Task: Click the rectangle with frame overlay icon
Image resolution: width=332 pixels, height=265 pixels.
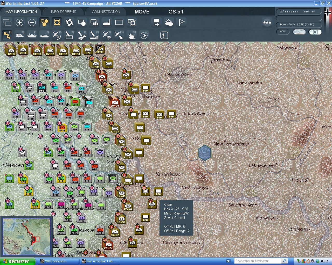Action: click(x=132, y=23)
